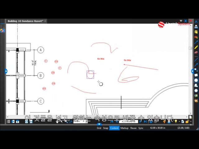Toggle Sync in the status bar
Screen dimensions: 199x149
click(141, 128)
